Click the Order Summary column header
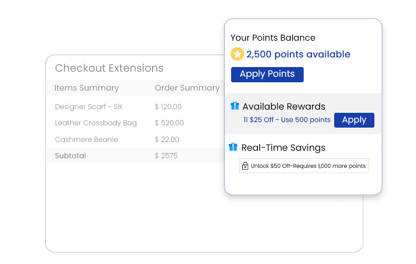 pos(187,88)
